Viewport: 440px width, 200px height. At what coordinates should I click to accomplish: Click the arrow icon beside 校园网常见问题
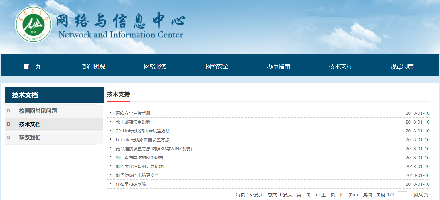8,111
